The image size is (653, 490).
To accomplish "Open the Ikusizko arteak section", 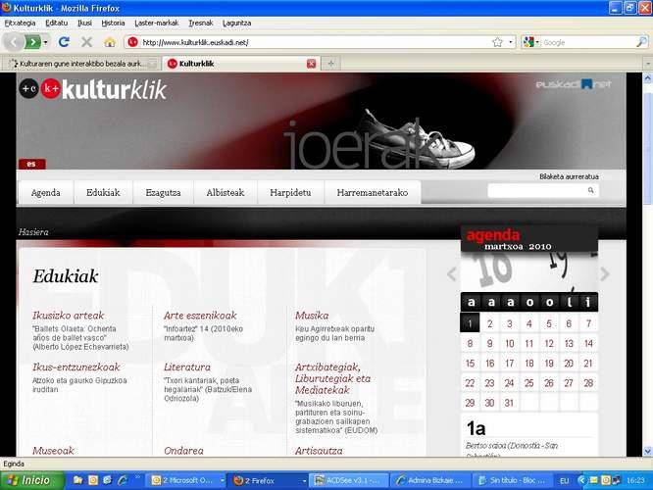I will [69, 316].
